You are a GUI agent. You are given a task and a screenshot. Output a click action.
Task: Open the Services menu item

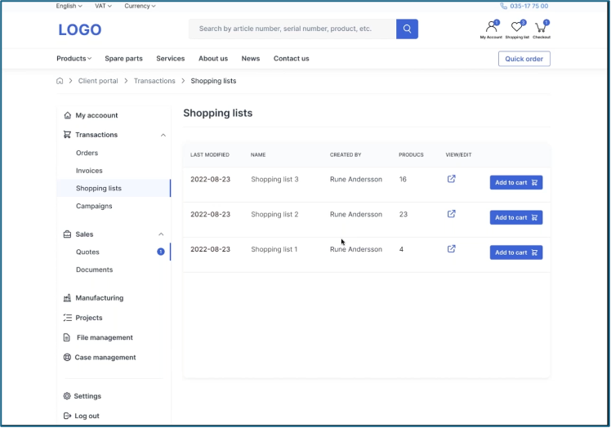[170, 59]
